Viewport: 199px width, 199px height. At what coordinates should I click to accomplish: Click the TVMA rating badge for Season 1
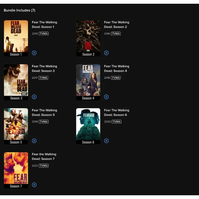[44, 34]
